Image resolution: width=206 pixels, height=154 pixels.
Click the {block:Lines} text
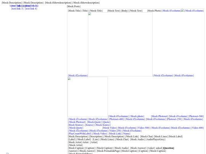pos(161,137)
